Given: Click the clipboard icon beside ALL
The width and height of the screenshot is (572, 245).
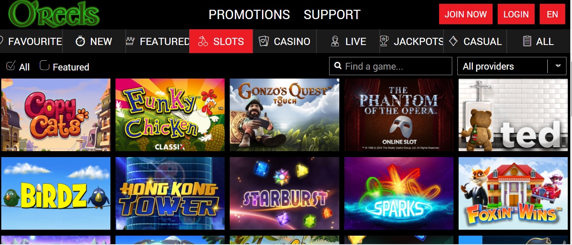Looking at the screenshot, I should point(527,41).
